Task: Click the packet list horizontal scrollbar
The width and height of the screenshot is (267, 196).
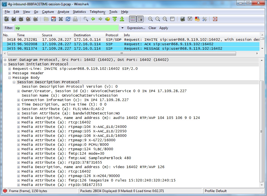Action: coord(122,53)
